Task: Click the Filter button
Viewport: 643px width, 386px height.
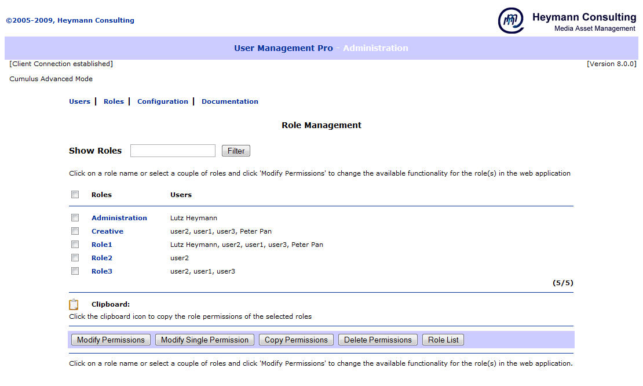Action: pyautogui.click(x=236, y=151)
